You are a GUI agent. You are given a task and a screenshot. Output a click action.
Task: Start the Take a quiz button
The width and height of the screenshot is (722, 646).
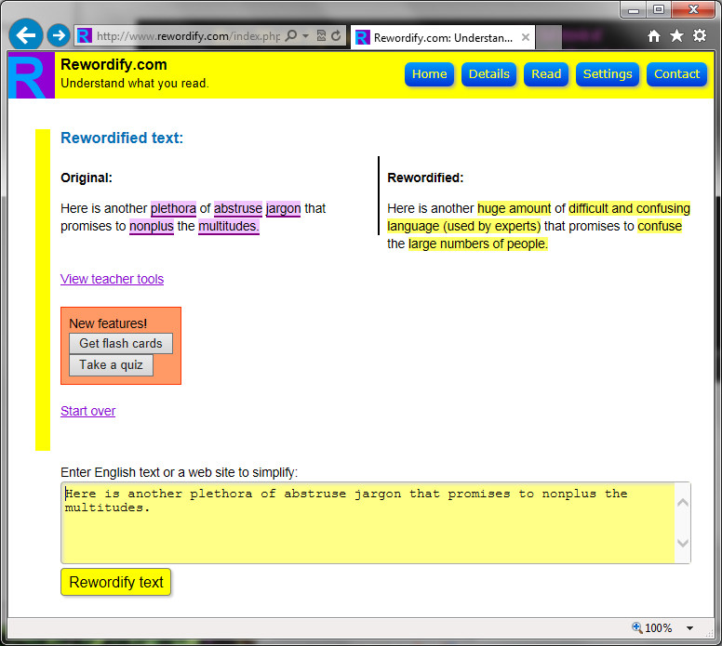pos(111,364)
